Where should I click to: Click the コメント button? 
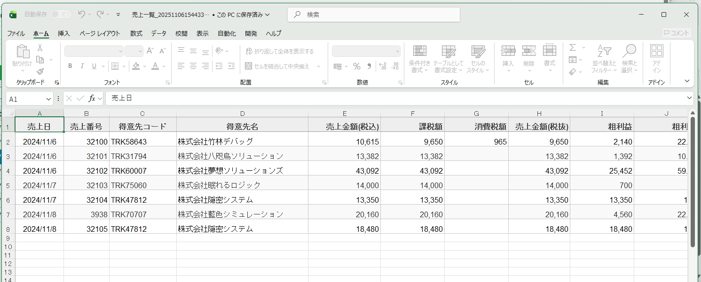click(676, 33)
